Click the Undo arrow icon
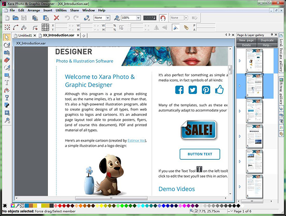This screenshot has width=286, height=216. (x=67, y=18)
